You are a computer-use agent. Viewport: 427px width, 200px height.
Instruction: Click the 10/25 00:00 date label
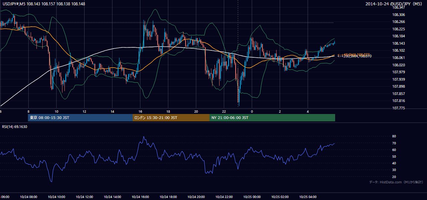click(x=252, y=197)
